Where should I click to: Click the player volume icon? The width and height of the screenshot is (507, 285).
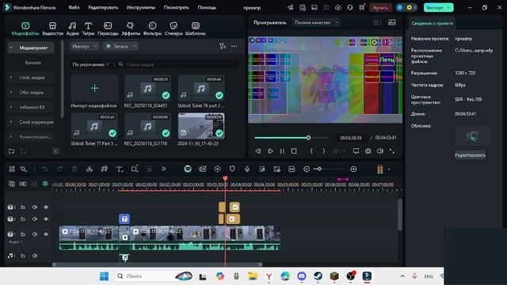tap(380, 151)
